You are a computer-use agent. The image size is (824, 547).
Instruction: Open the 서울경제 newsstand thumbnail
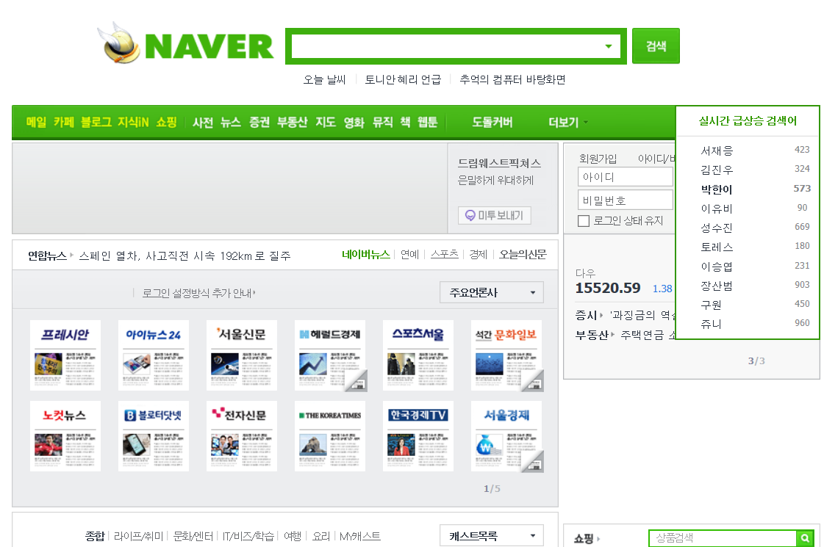506,436
